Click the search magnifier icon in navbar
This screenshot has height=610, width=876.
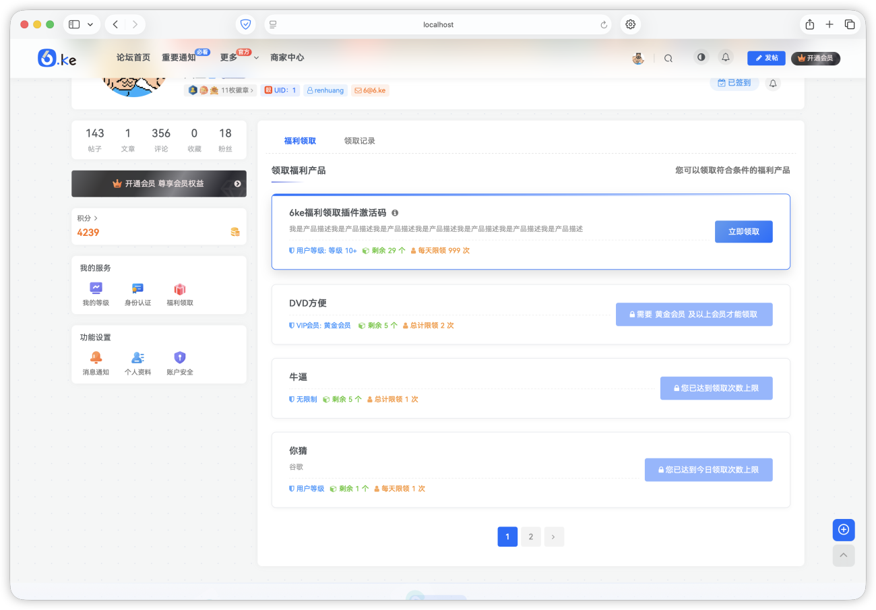pyautogui.click(x=668, y=57)
